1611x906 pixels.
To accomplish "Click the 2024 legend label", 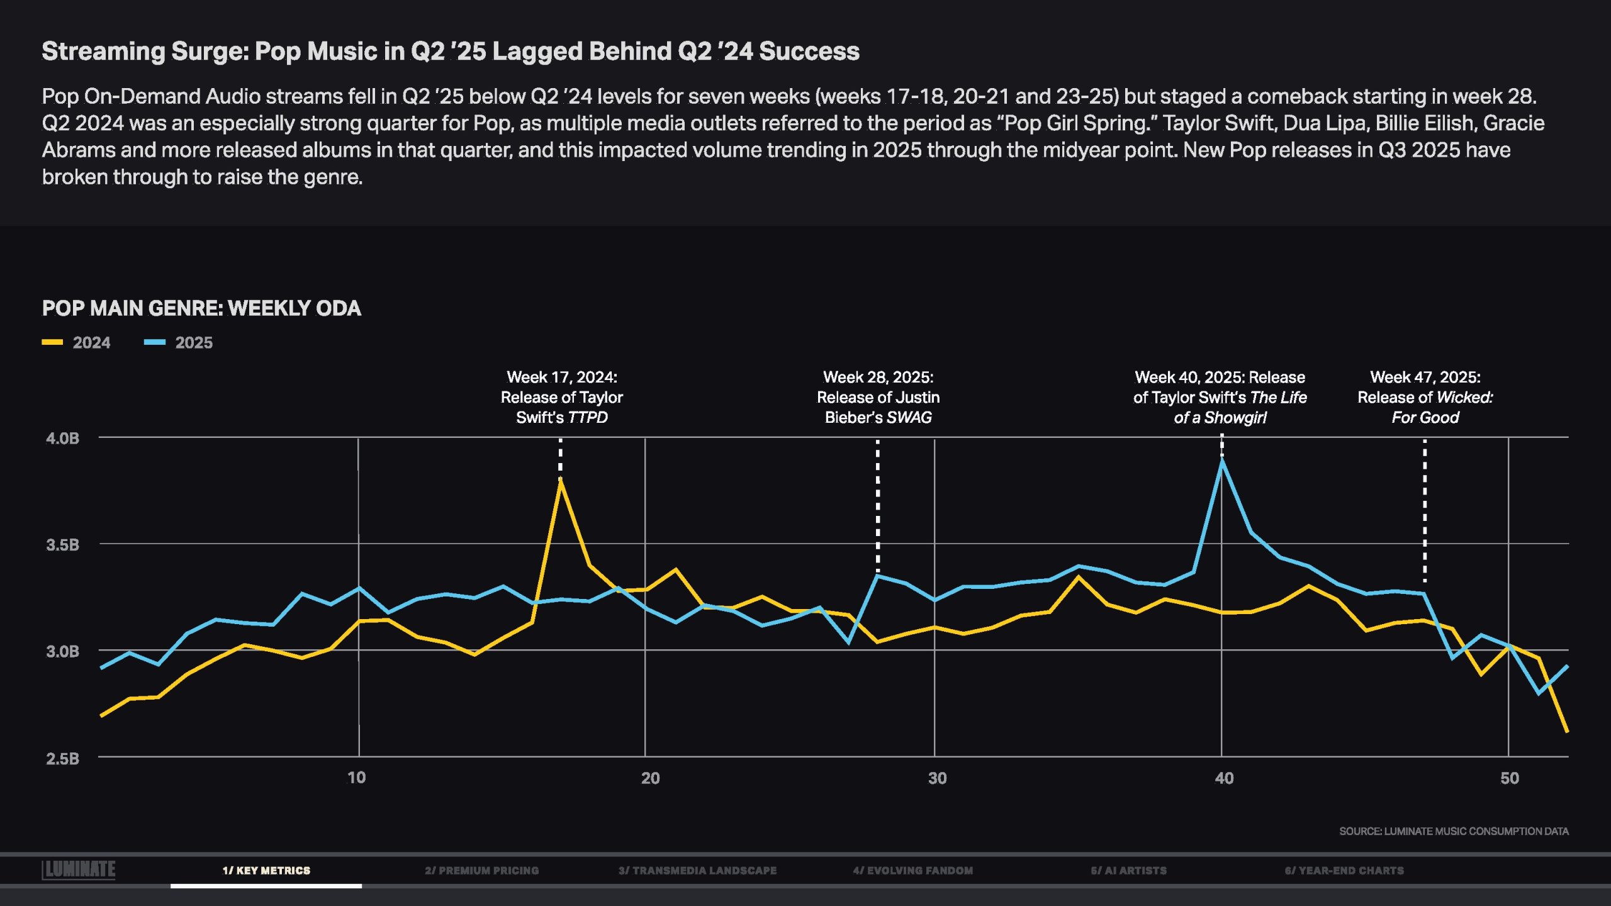I will pyautogui.click(x=91, y=343).
